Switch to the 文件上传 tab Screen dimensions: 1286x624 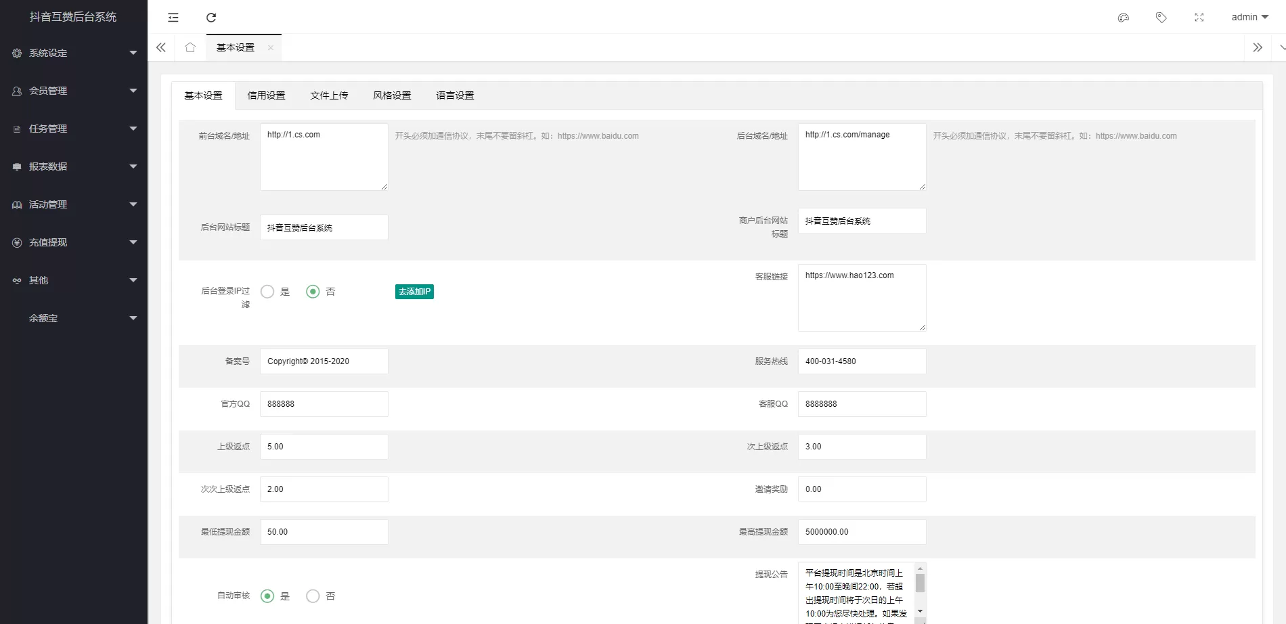tap(329, 95)
